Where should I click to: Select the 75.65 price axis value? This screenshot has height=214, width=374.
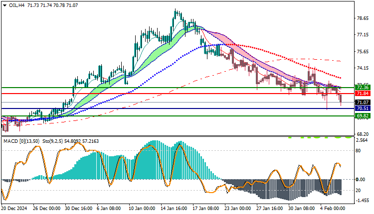click(x=363, y=52)
